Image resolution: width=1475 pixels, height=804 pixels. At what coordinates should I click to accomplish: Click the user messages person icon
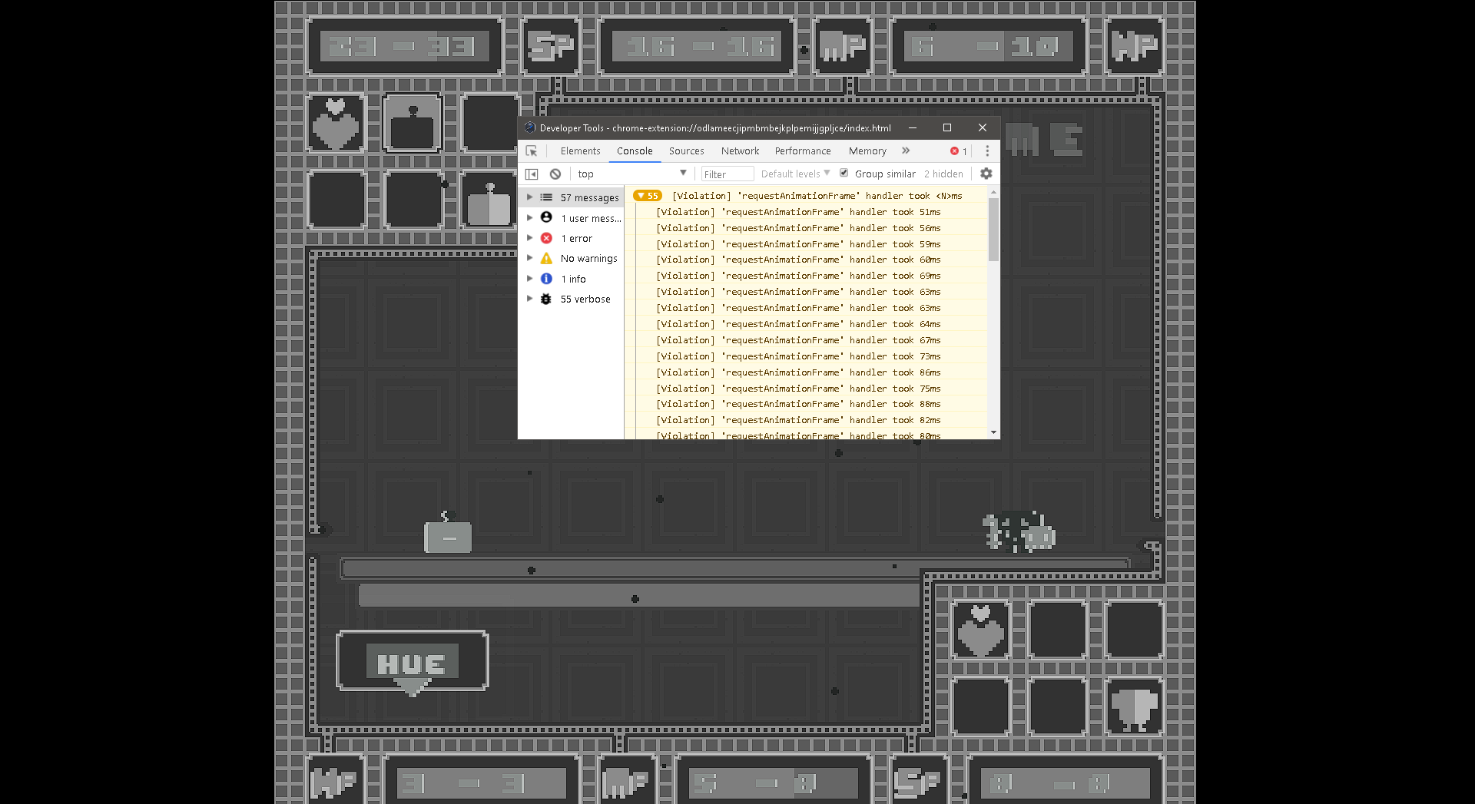pyautogui.click(x=546, y=218)
